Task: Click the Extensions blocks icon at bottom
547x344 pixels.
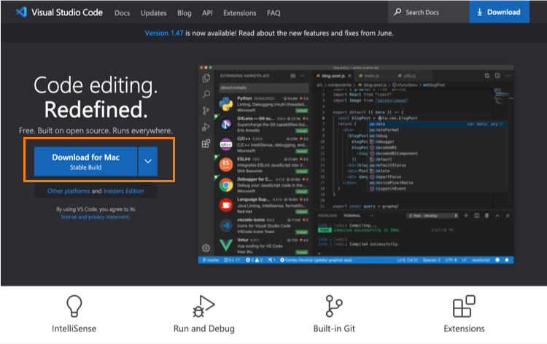Action: 464,306
